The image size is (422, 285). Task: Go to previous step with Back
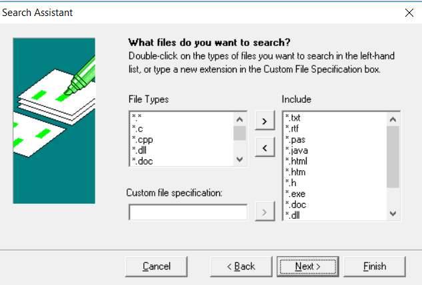(x=241, y=266)
